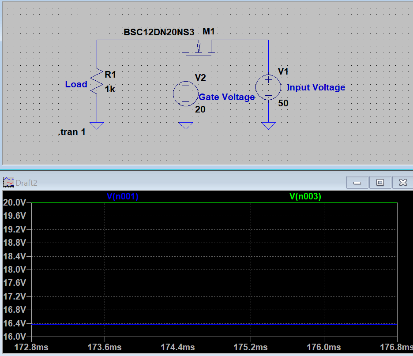Click the Draft2 waveform window icon

[9, 182]
